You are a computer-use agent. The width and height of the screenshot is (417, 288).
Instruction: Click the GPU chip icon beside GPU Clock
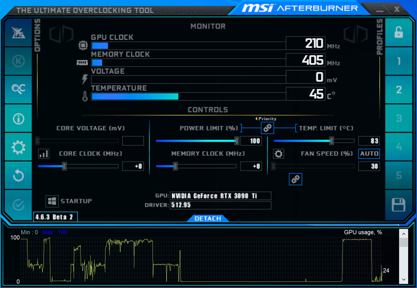(83, 45)
